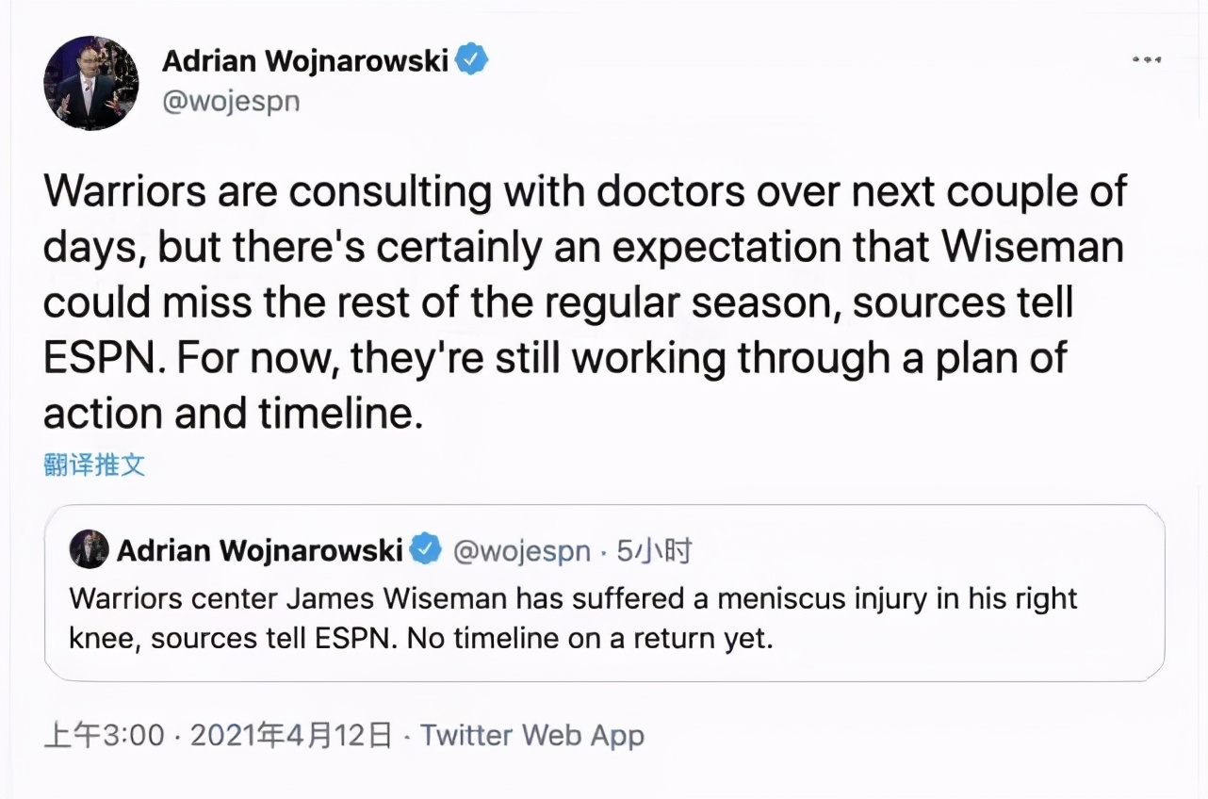
Task: Click the quoted tweet's 5小时 timestamp
Action: pyautogui.click(x=654, y=550)
